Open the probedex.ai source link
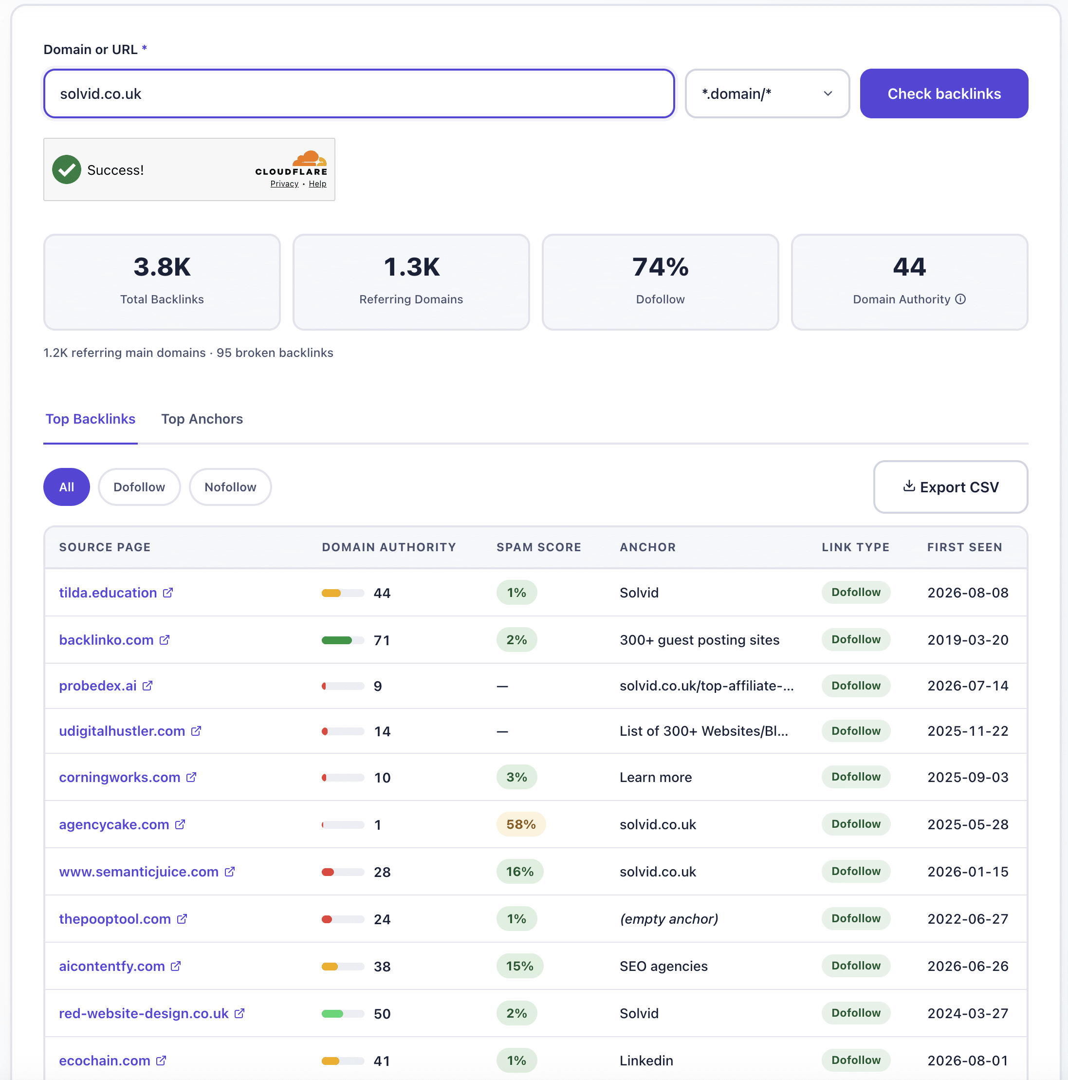Viewport: 1068px width, 1080px height. [98, 685]
